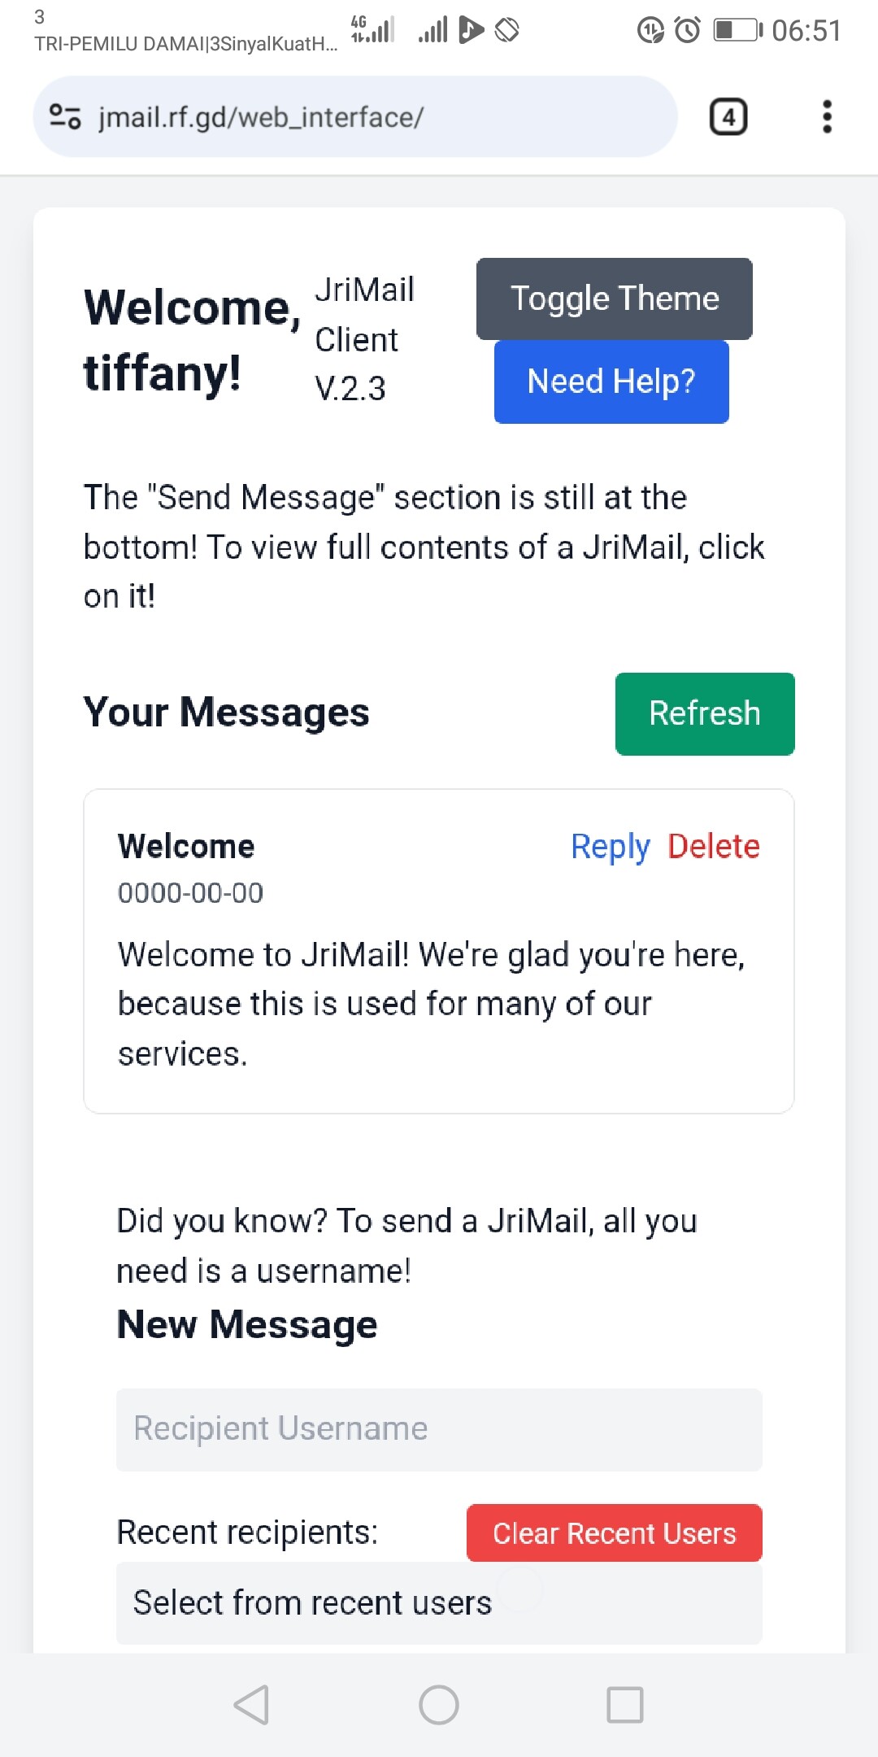
Task: Delete the Welcome message
Action: point(714,847)
